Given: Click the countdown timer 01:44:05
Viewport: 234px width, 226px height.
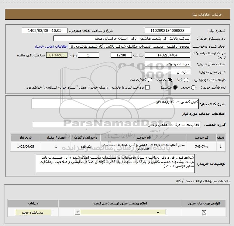Looking at the screenshot, I should coord(57,55).
